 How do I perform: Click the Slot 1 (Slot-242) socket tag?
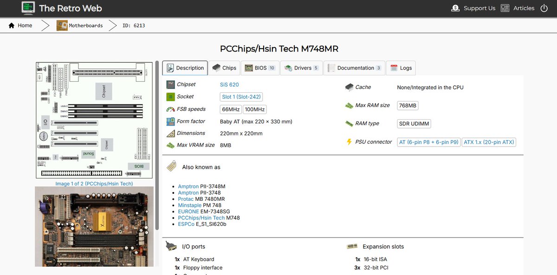tap(241, 97)
